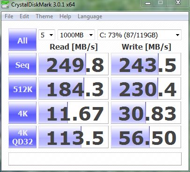Expand the C: drive selection dropdown
190x172 pixels.
pos(139,35)
